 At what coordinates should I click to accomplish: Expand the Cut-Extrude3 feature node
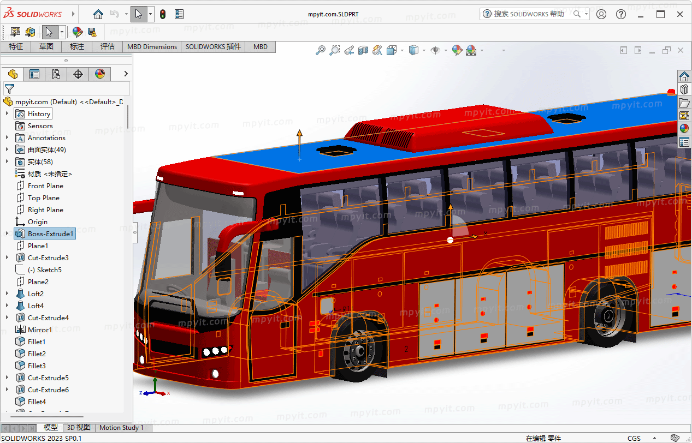click(x=7, y=258)
